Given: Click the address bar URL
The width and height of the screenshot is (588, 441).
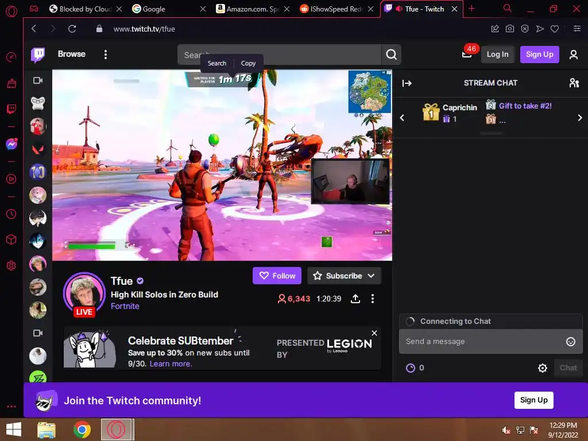Looking at the screenshot, I should (144, 29).
